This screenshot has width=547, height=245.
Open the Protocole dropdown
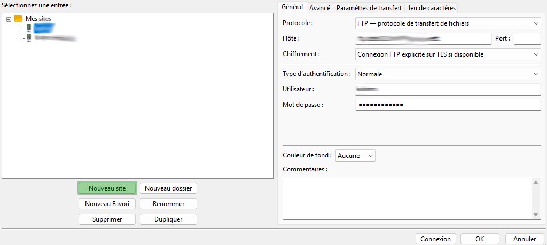point(448,23)
